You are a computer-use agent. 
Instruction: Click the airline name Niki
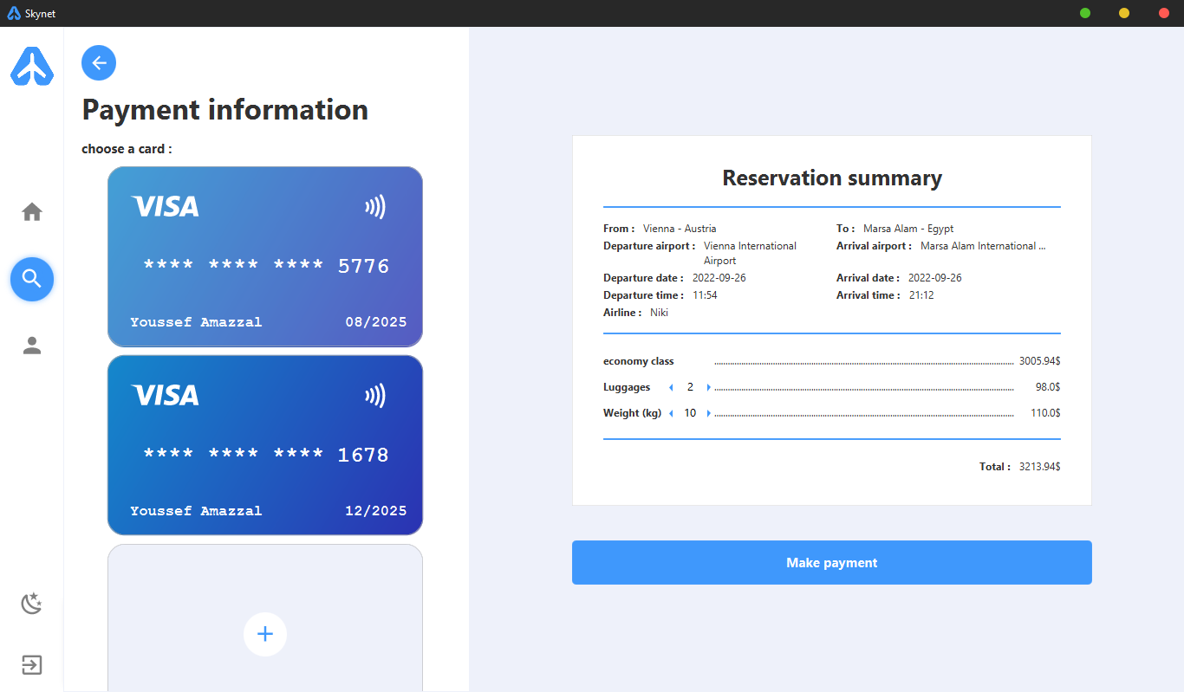pyautogui.click(x=660, y=313)
